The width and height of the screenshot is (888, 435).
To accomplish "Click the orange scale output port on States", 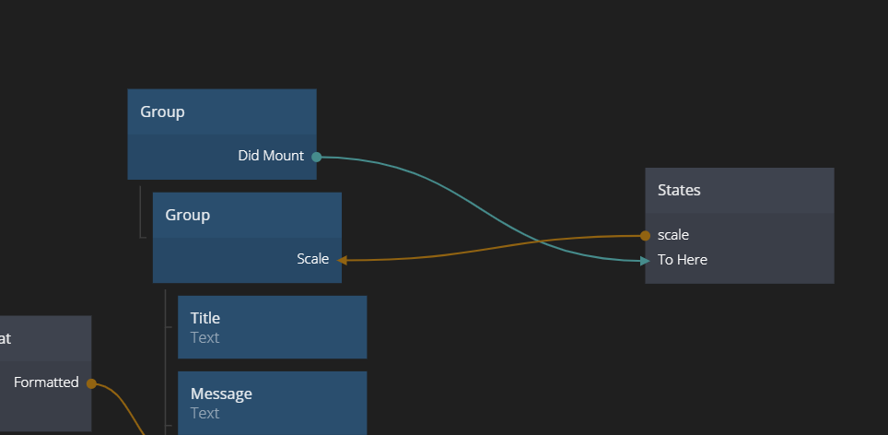I will (x=645, y=235).
